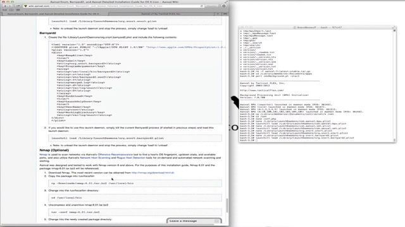Click Terminal window scrollbar bottom arrow
Viewport: 405px width, 227px height.
(394, 140)
